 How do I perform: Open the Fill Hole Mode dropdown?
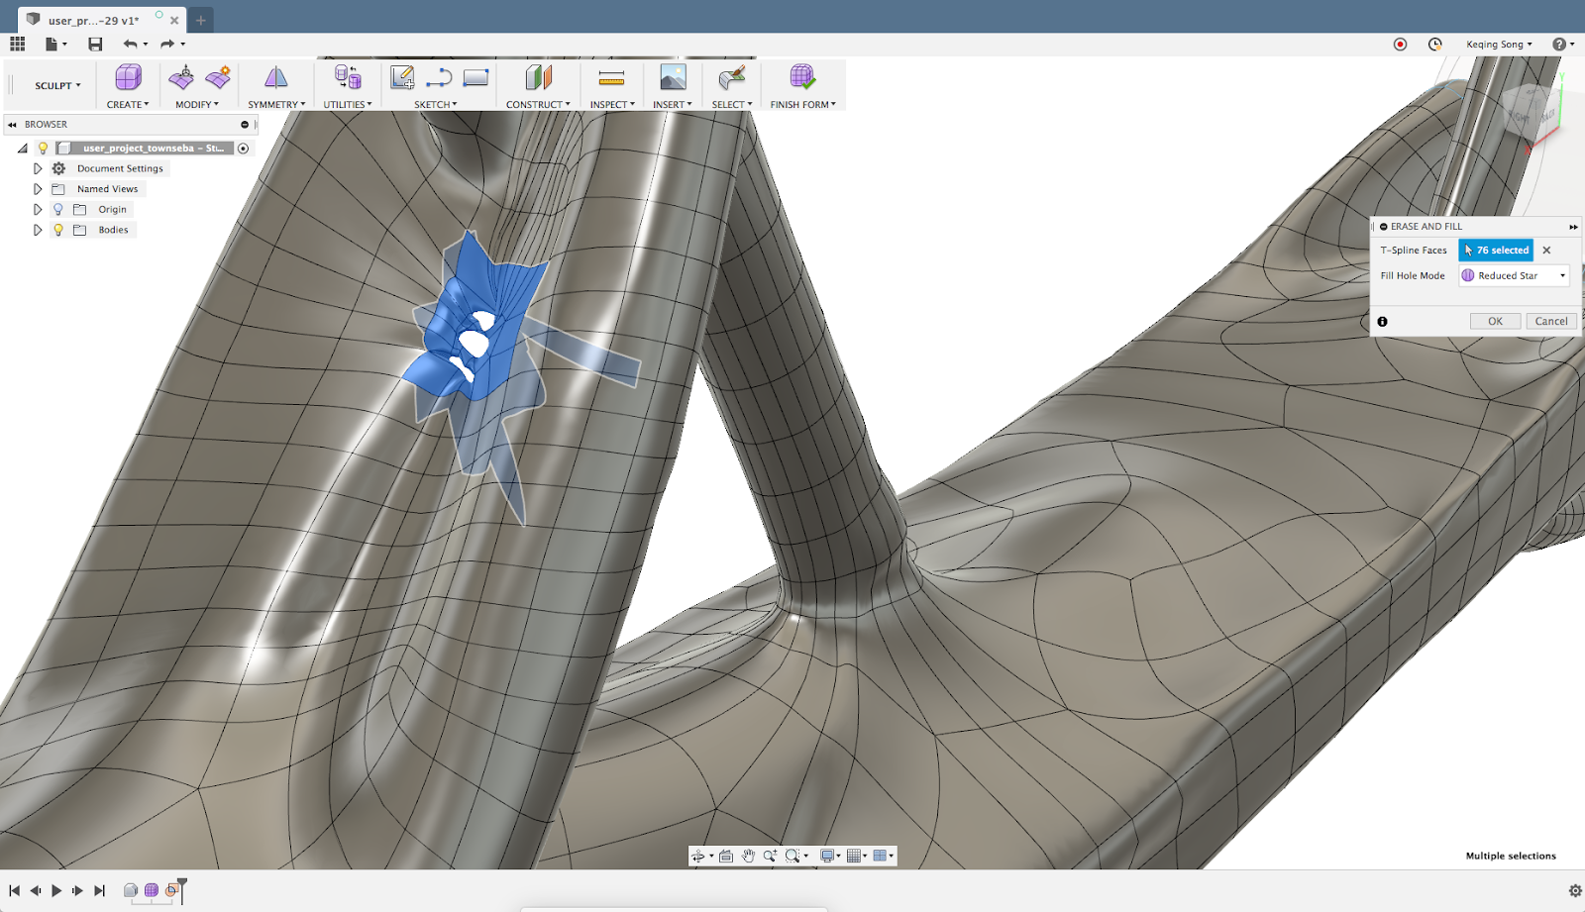(1514, 276)
